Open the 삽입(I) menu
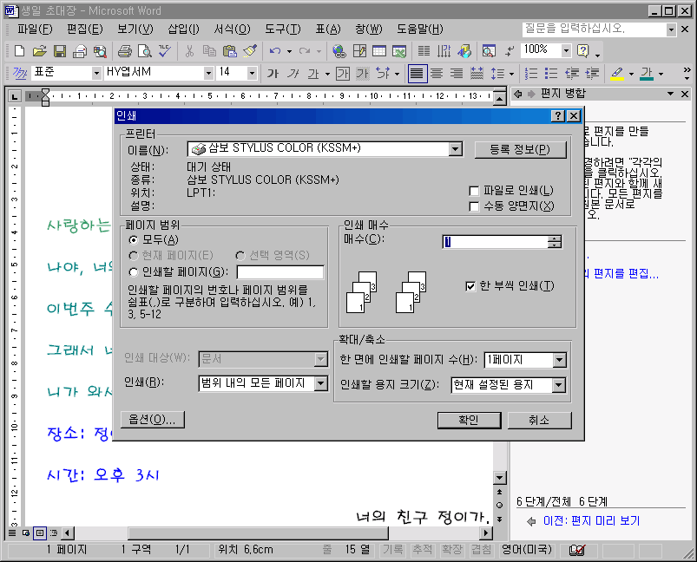This screenshot has height=562, width=697. click(x=183, y=29)
